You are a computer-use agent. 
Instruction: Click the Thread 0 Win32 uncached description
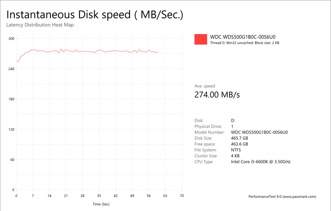(244, 43)
